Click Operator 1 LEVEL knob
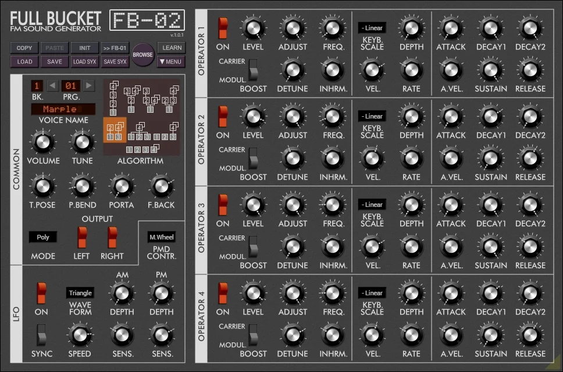This screenshot has height=372, width=563. coord(254,29)
